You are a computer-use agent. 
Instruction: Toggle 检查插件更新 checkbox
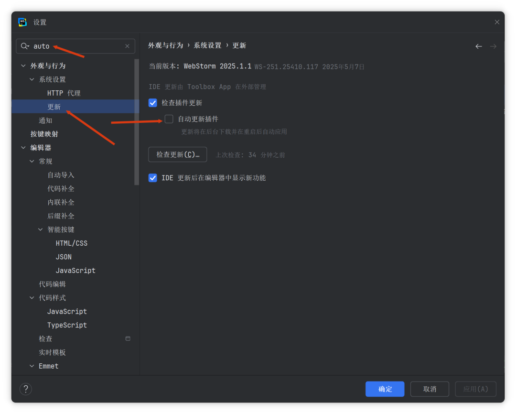coord(153,103)
